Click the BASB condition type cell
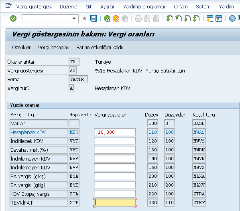Screen dimensions: 240x211 click(199, 123)
